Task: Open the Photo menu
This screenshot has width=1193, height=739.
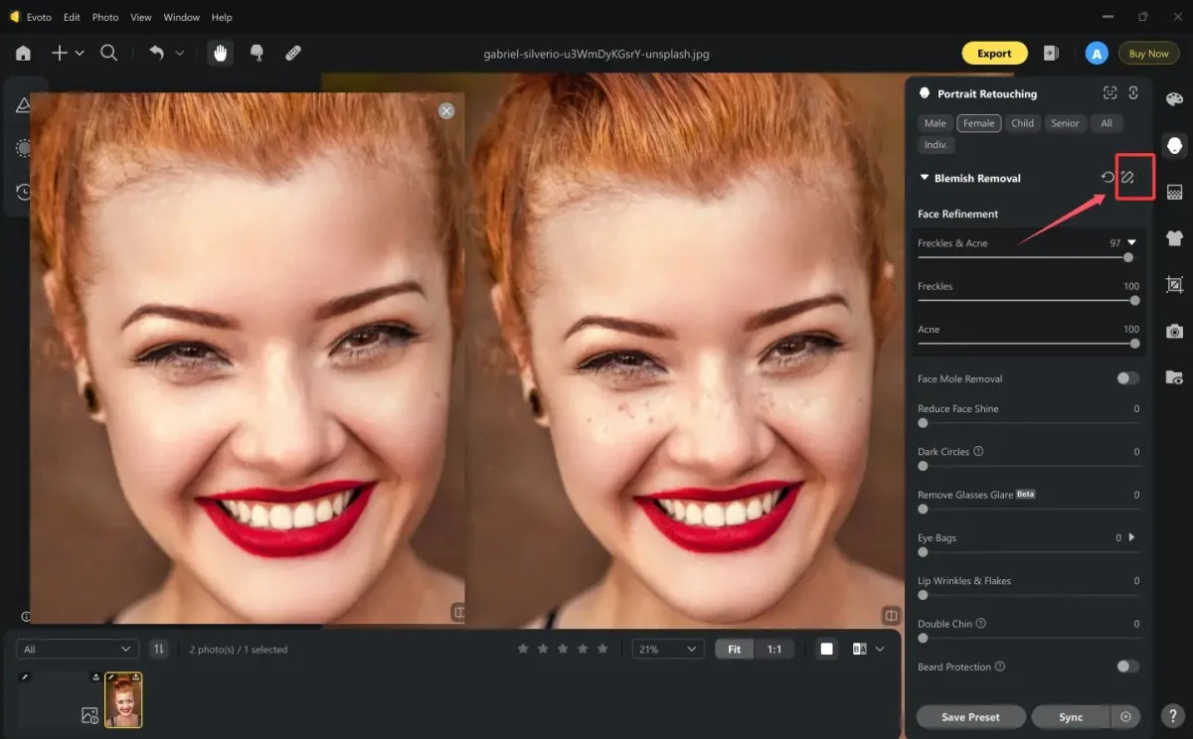Action: (105, 17)
